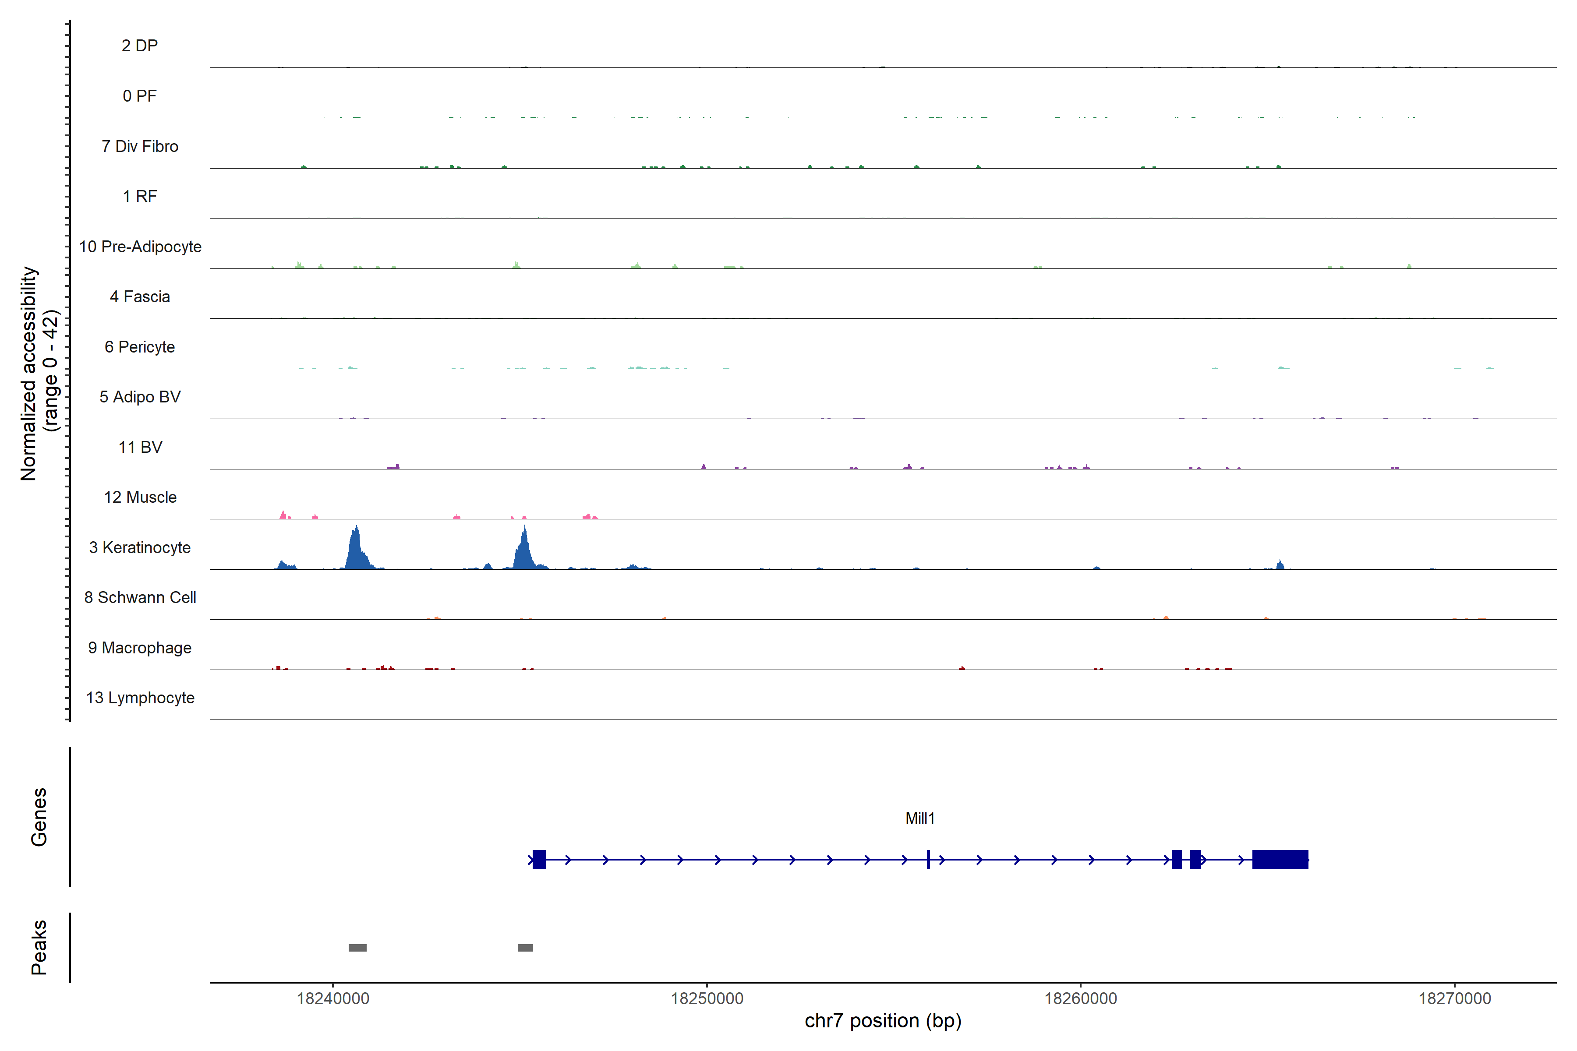Click the chr7 position (bp) axis title
The width and height of the screenshot is (1577, 1051).
coord(882,1021)
